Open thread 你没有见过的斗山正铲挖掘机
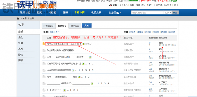The width and height of the screenshot is (197, 97). tap(61, 50)
